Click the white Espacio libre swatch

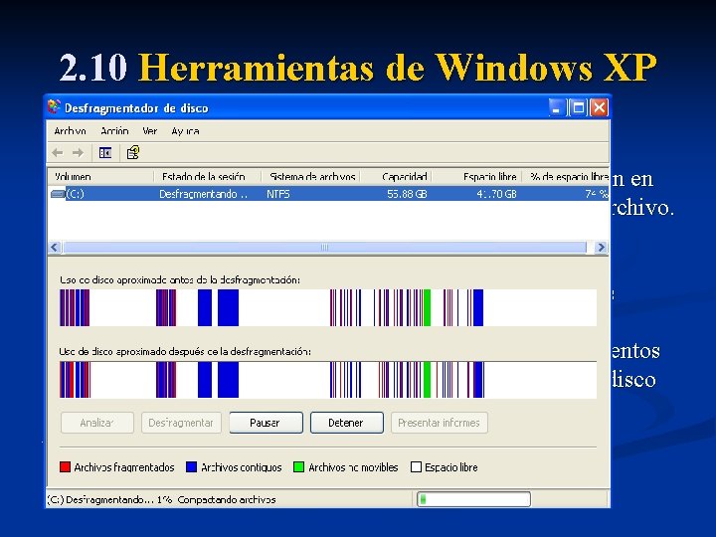point(416,467)
